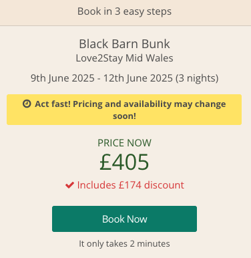Select the Black Barn Bunk title
251x258 pixels.
(124, 43)
